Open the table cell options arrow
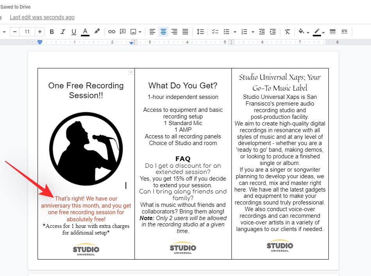This screenshot has width=371, height=276. point(131,72)
